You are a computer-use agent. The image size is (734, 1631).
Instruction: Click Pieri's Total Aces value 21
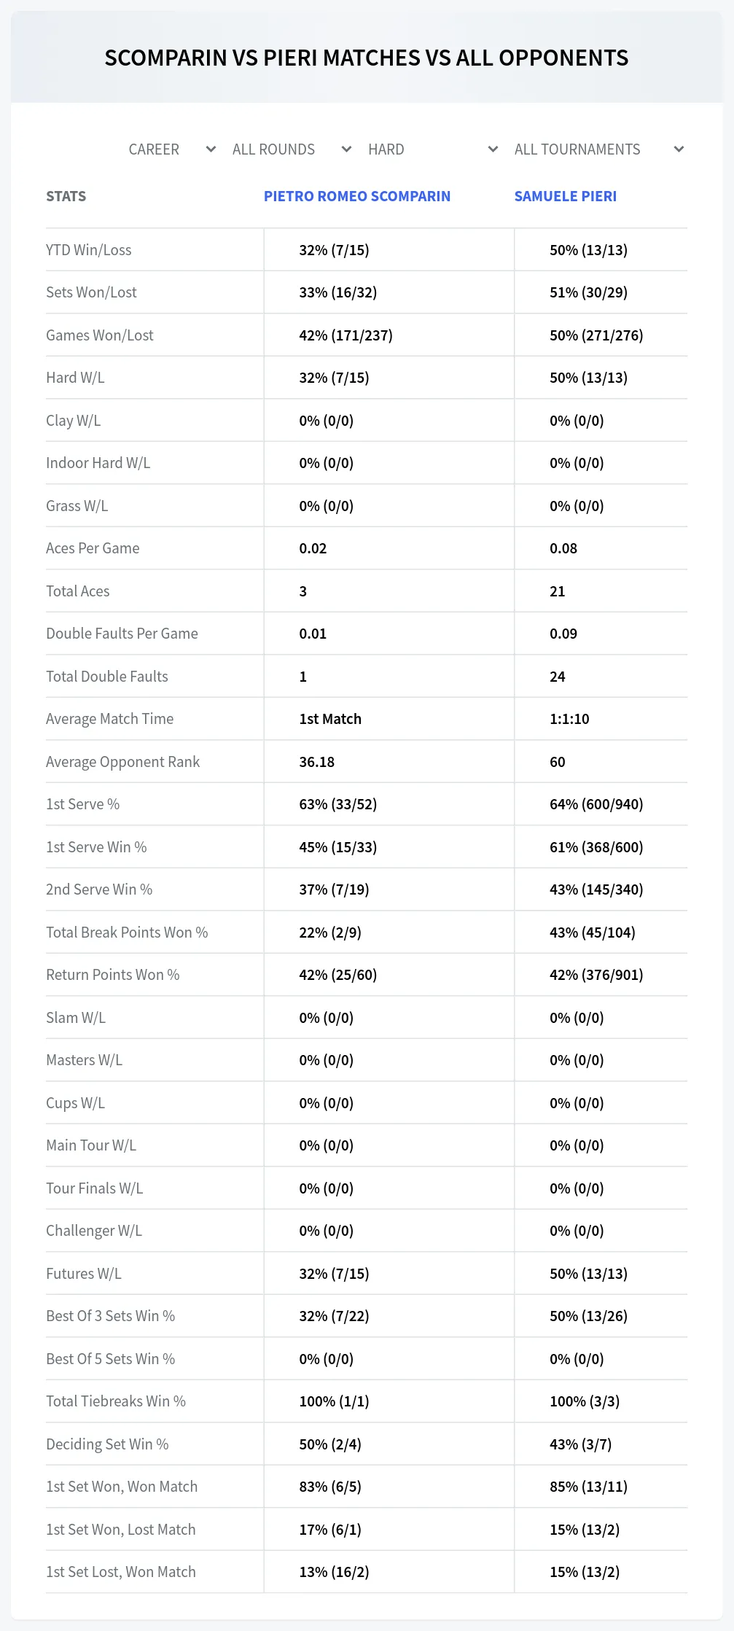pos(558,591)
